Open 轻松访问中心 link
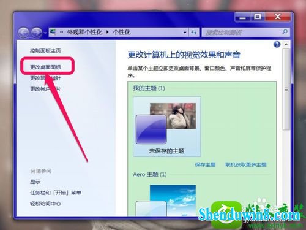 [x=45, y=204]
